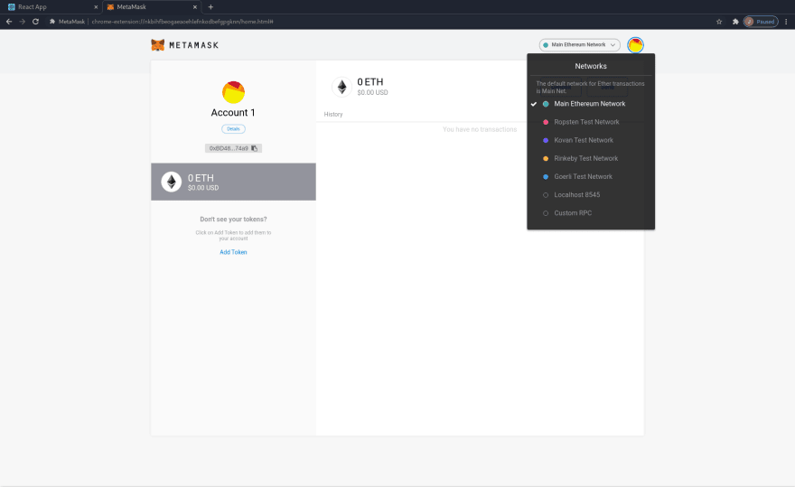Click the Account 1 identicon in sidebar
795x487 pixels.
tap(234, 92)
